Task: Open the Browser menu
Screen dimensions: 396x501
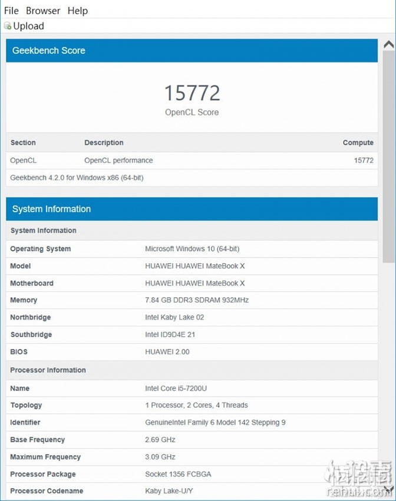Action: pos(43,11)
